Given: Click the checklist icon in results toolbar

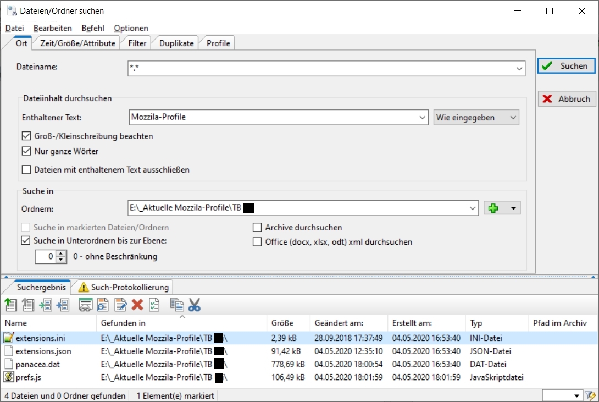Looking at the screenshot, I should click(x=154, y=305).
